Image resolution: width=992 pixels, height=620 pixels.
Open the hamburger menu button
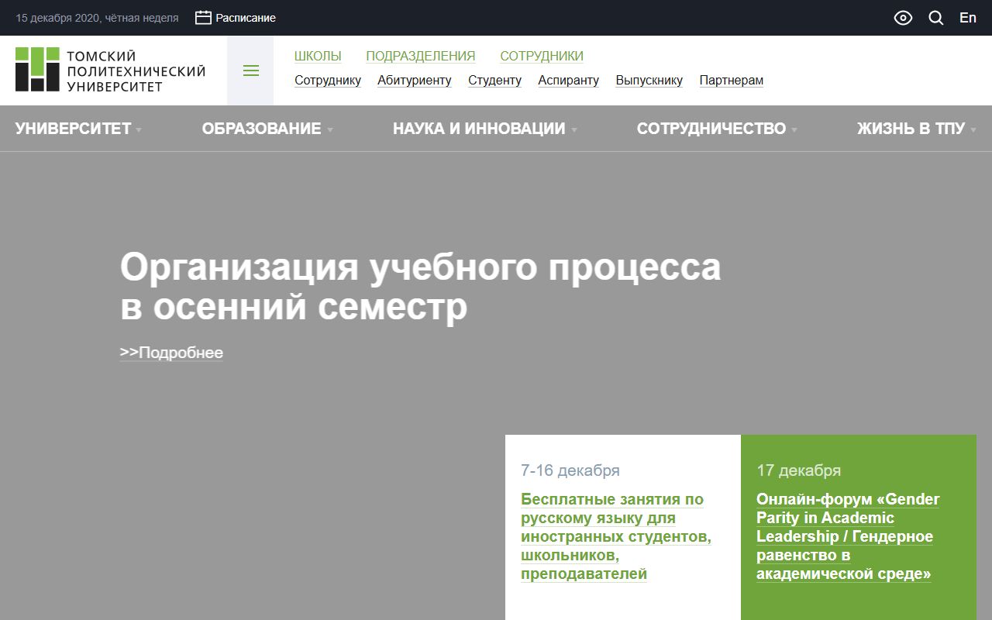(250, 71)
